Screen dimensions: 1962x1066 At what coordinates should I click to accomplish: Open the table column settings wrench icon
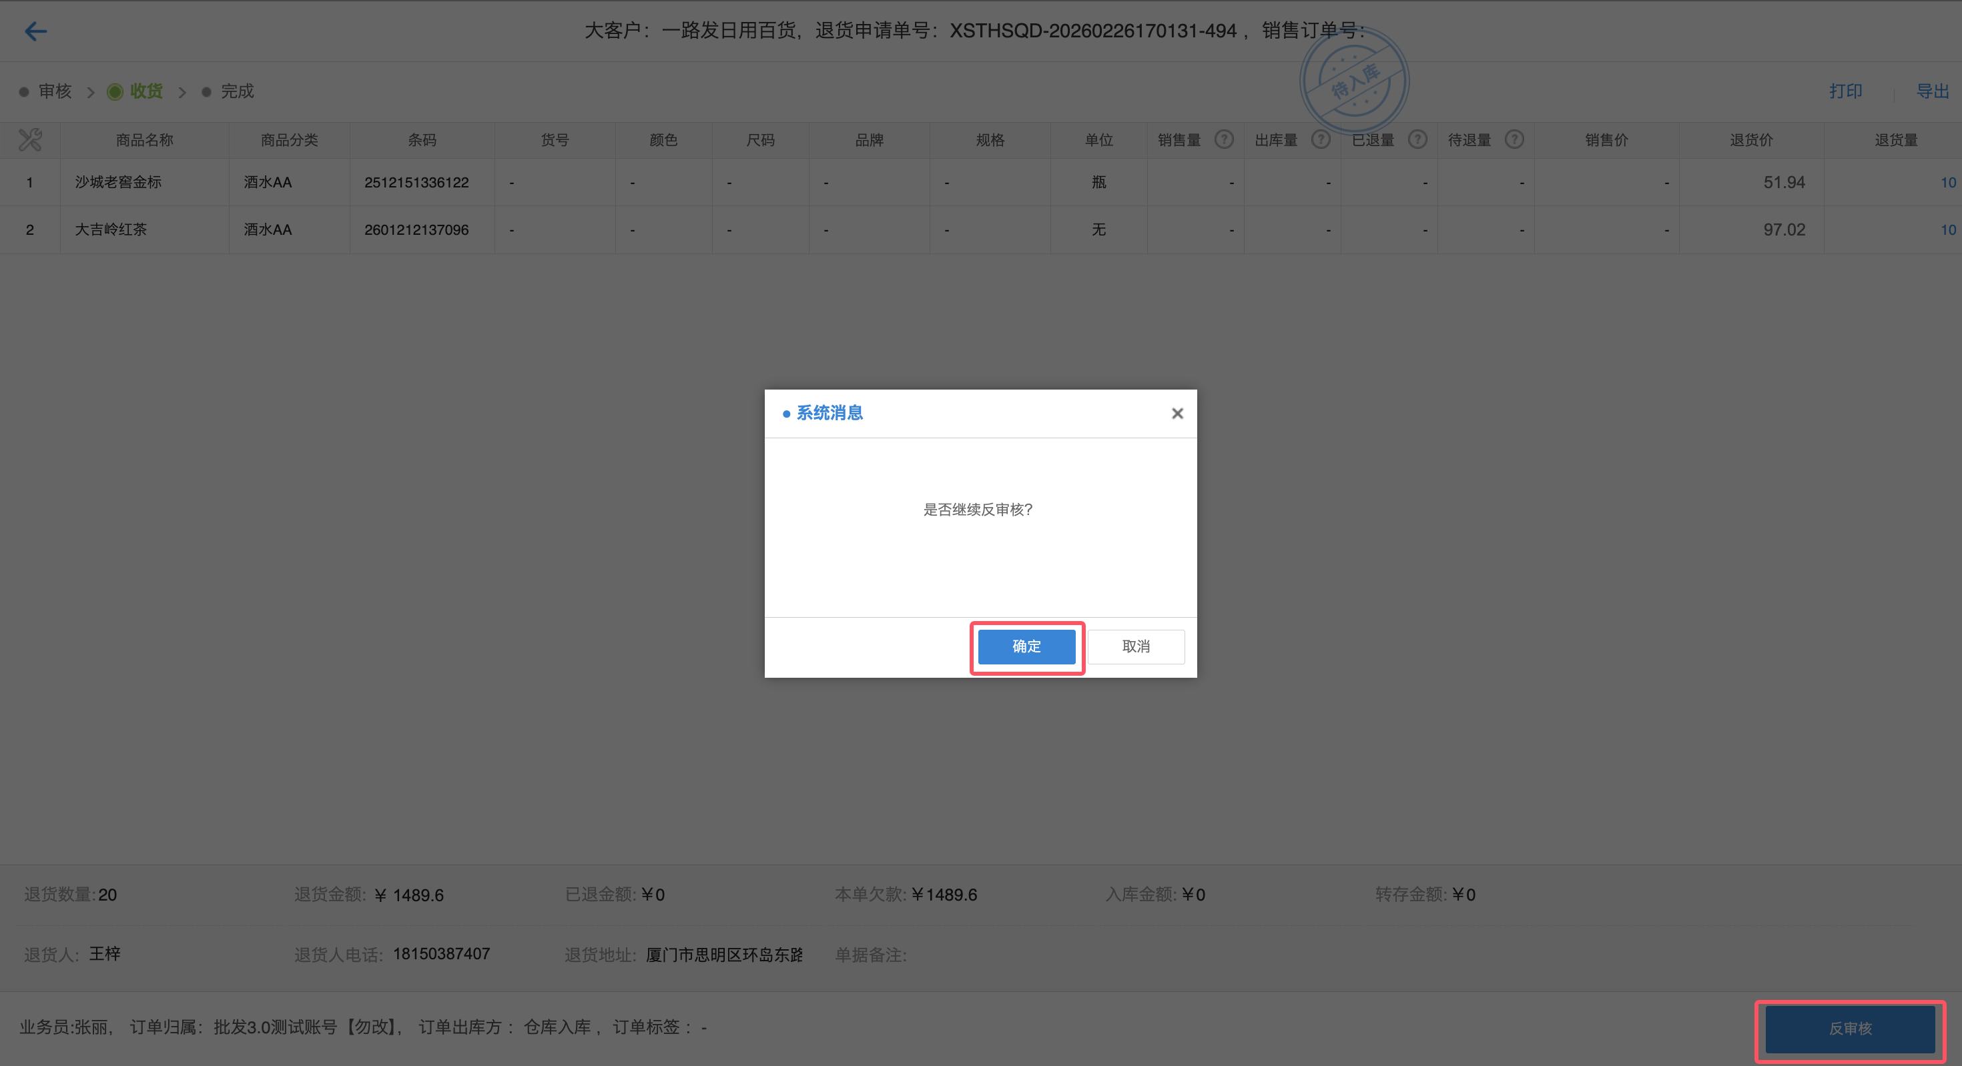(31, 139)
